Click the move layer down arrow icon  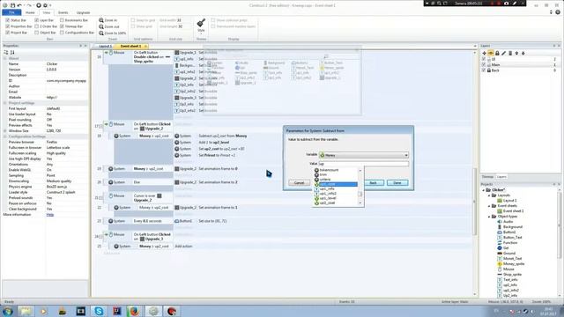point(523,53)
